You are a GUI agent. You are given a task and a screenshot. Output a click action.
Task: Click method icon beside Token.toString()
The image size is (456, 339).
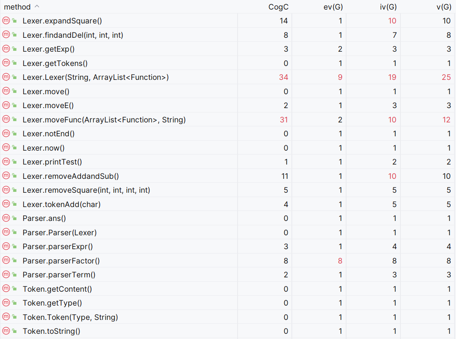click(6, 331)
